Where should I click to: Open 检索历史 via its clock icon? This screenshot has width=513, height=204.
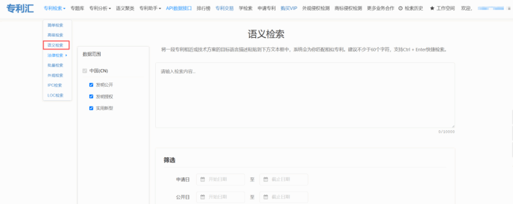400,9
